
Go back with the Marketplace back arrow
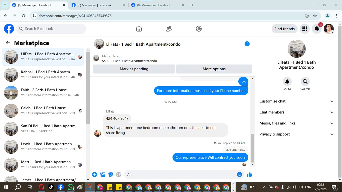coord(8,43)
